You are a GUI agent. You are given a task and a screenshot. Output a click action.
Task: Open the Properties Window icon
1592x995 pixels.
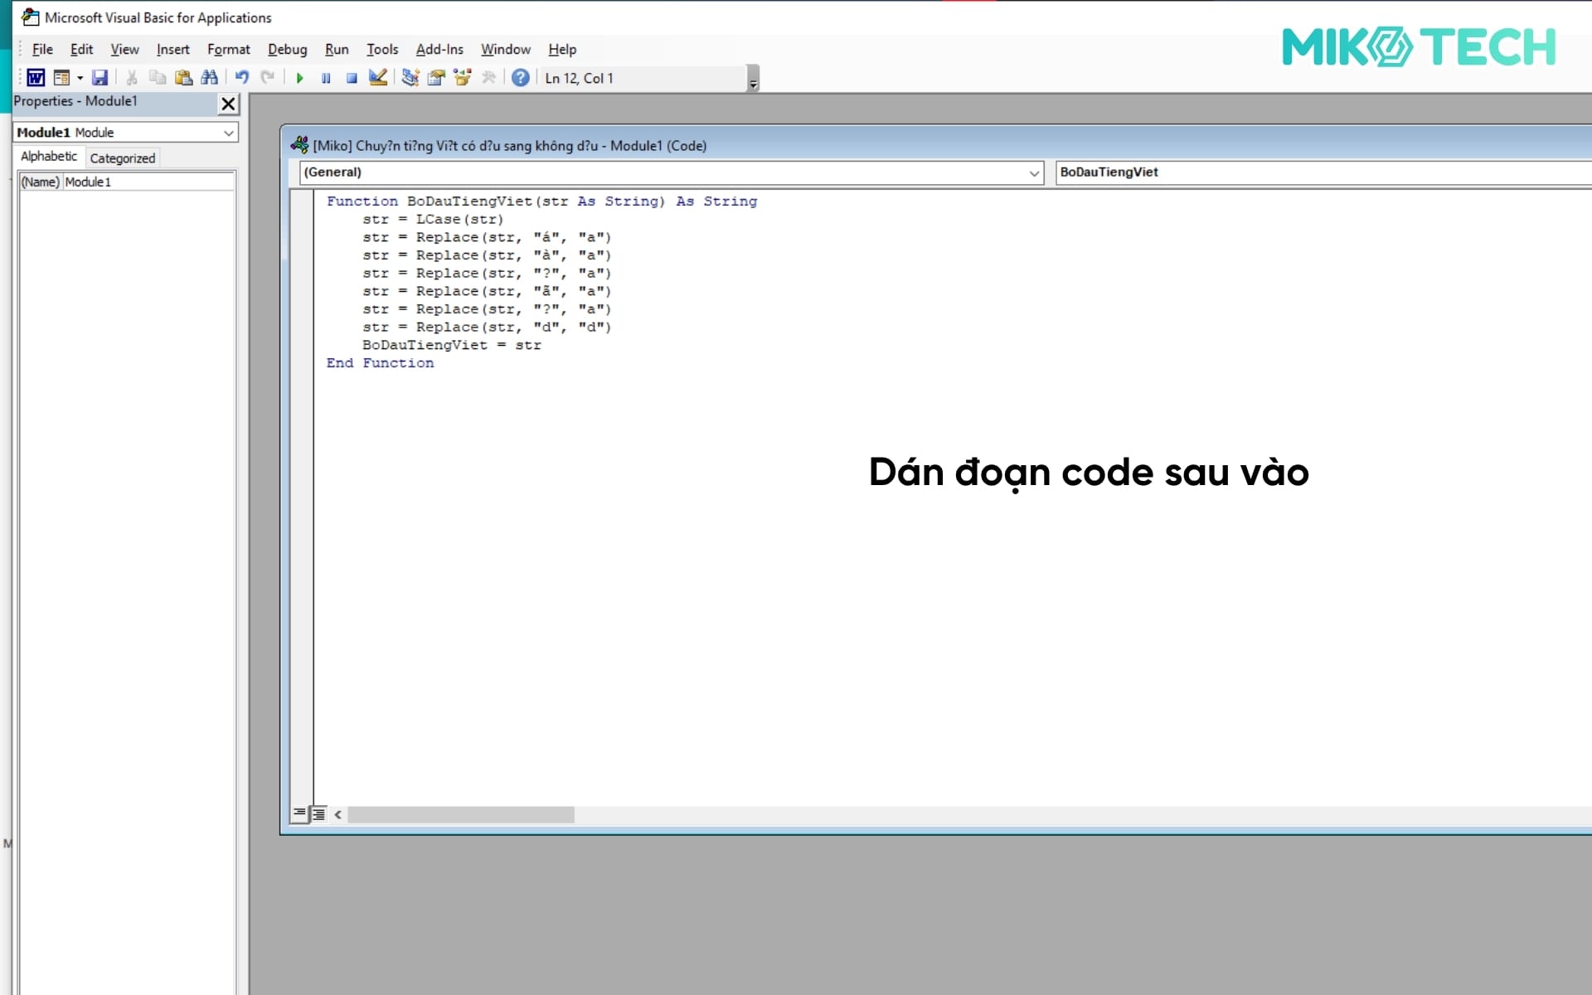coord(436,78)
